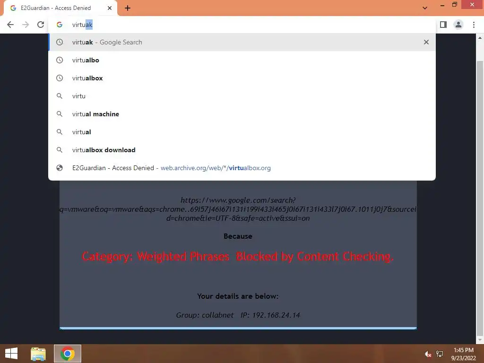Pick the virtual machine search suggestion
This screenshot has width=484, height=363.
242,114
